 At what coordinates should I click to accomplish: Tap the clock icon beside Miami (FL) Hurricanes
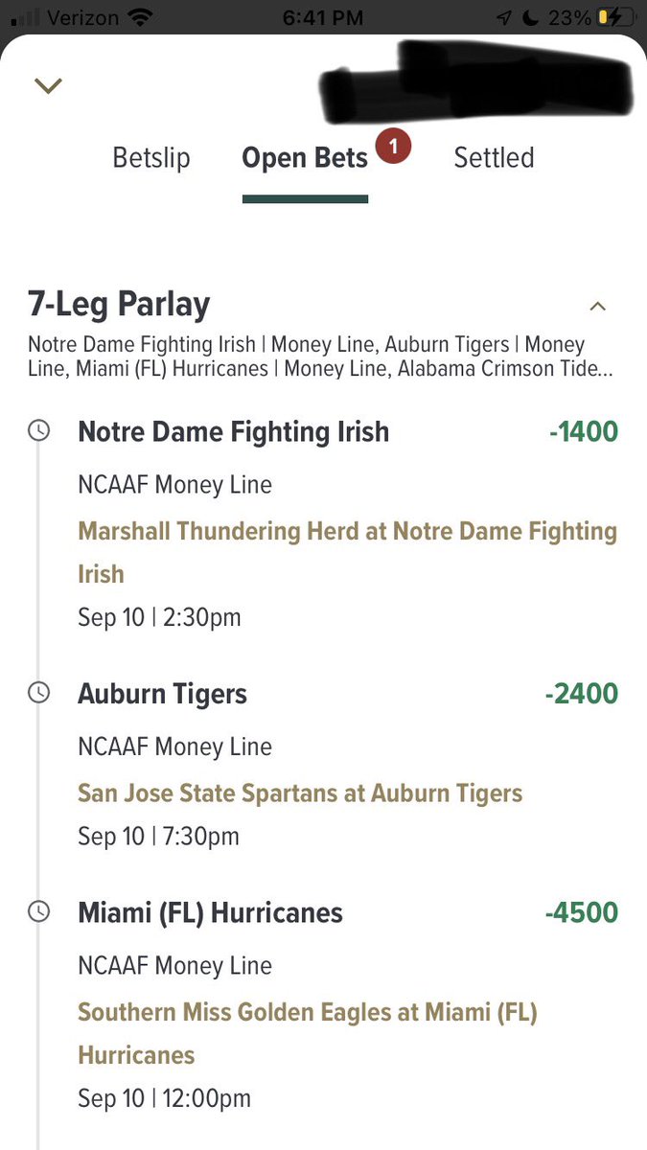tap(38, 912)
